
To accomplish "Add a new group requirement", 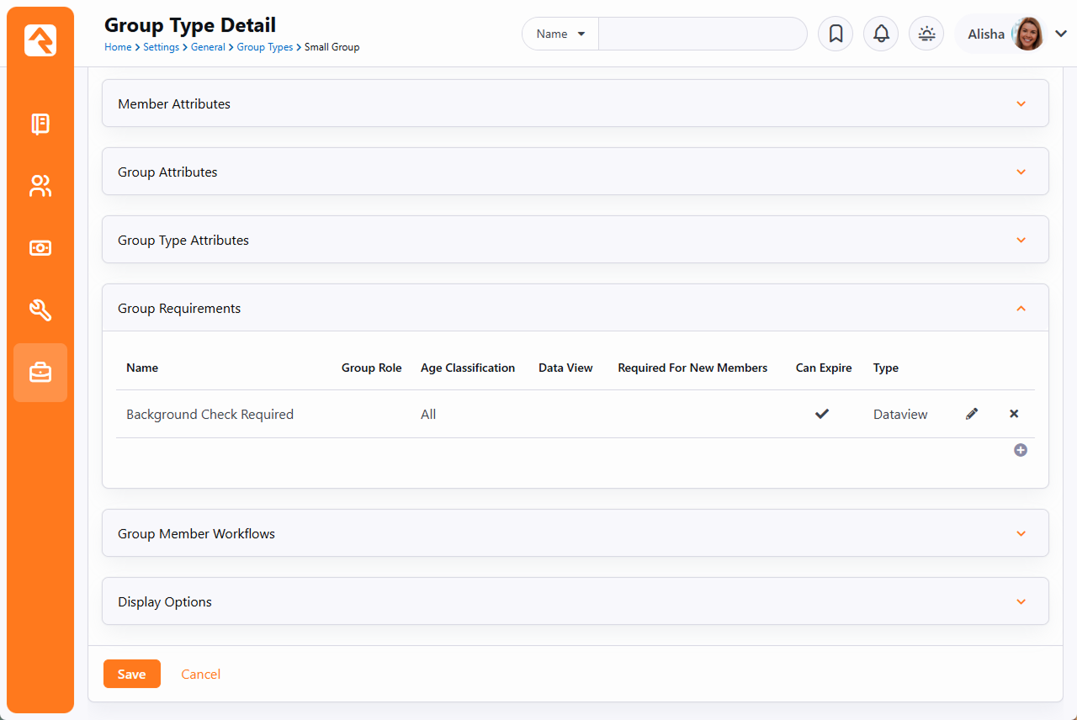I will (1021, 450).
